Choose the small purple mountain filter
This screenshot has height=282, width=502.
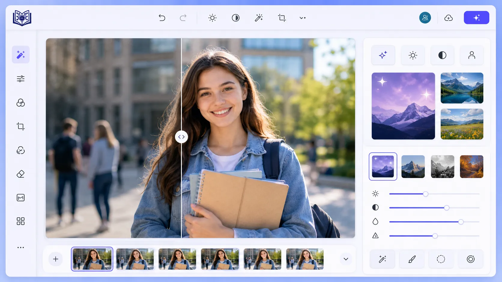(383, 167)
